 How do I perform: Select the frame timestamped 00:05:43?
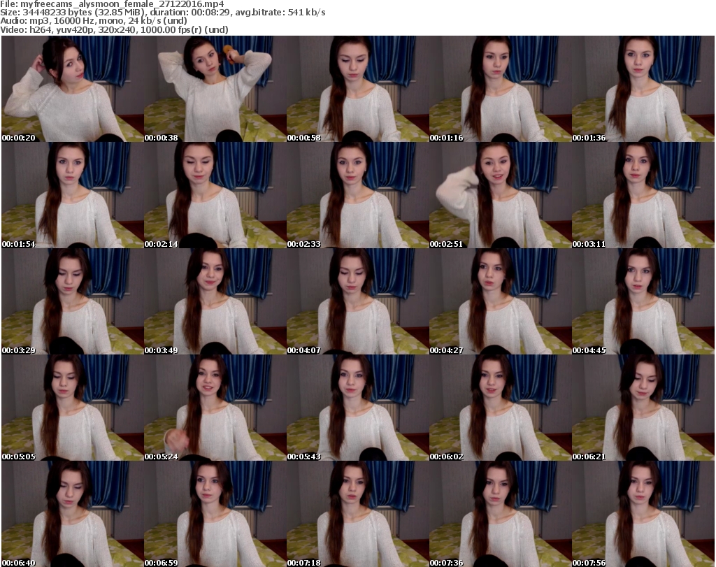[357, 408]
